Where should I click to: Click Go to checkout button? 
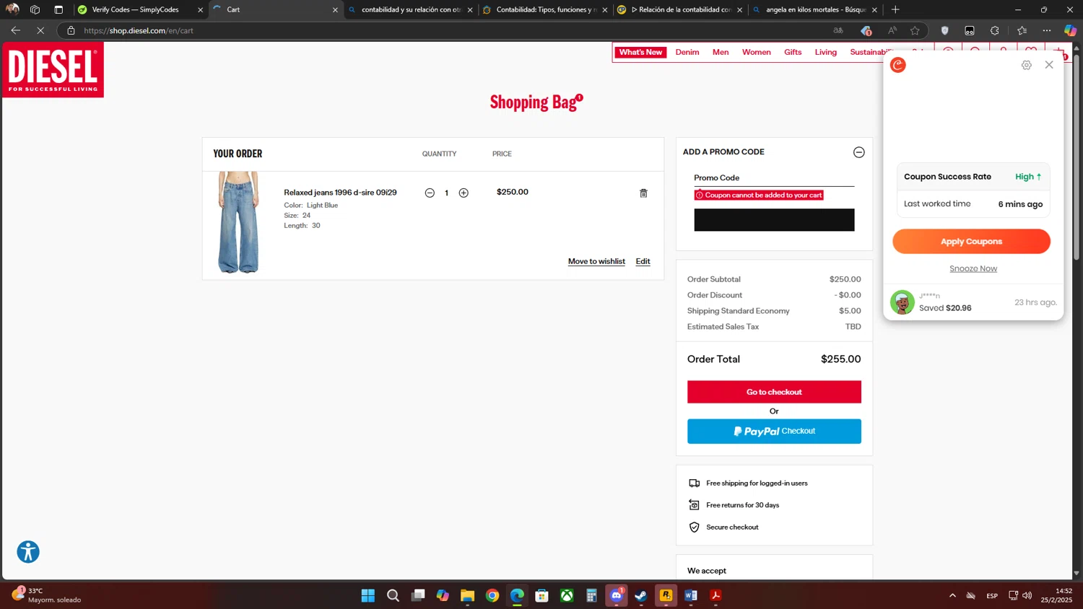(x=774, y=392)
